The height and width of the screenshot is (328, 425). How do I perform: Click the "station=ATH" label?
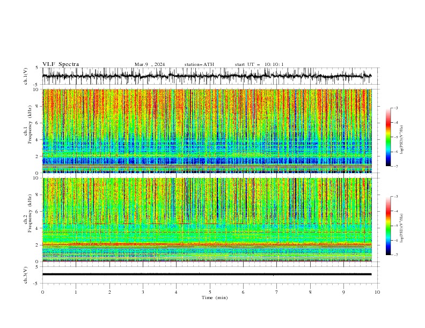199,64
